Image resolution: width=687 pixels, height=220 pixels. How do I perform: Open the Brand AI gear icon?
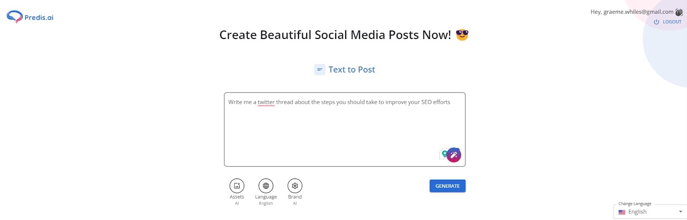coord(295,186)
